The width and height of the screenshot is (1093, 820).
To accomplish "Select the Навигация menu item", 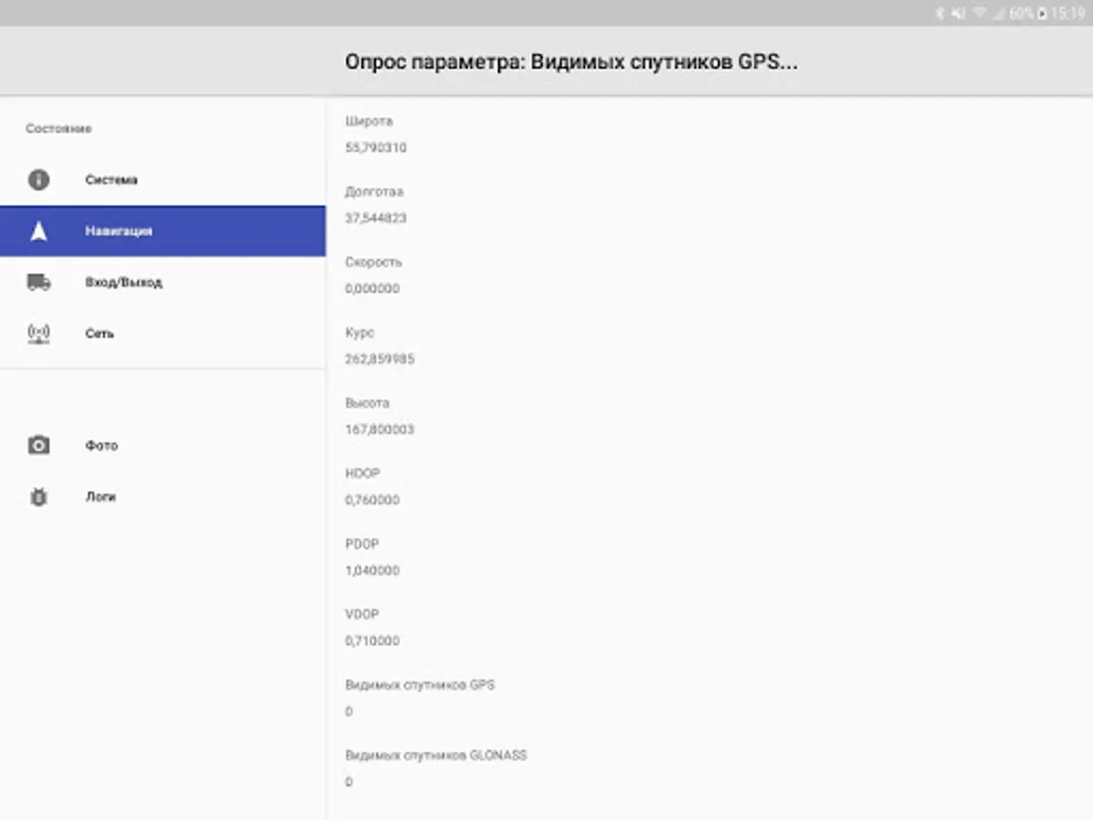I will pos(162,231).
